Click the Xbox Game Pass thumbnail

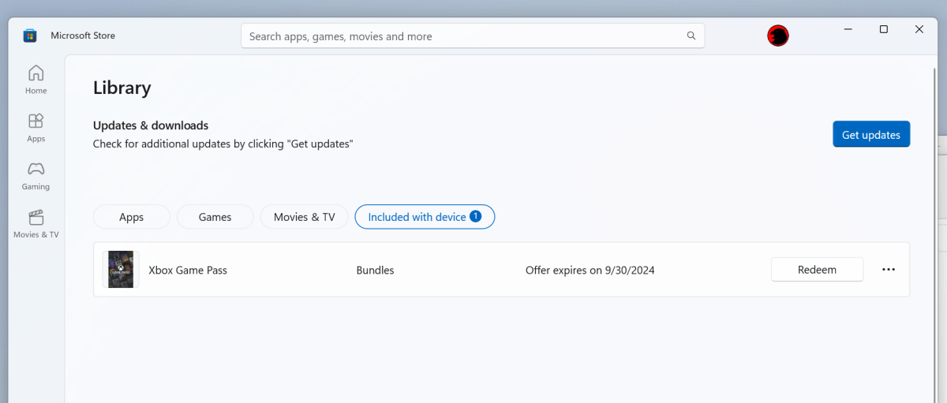121,270
